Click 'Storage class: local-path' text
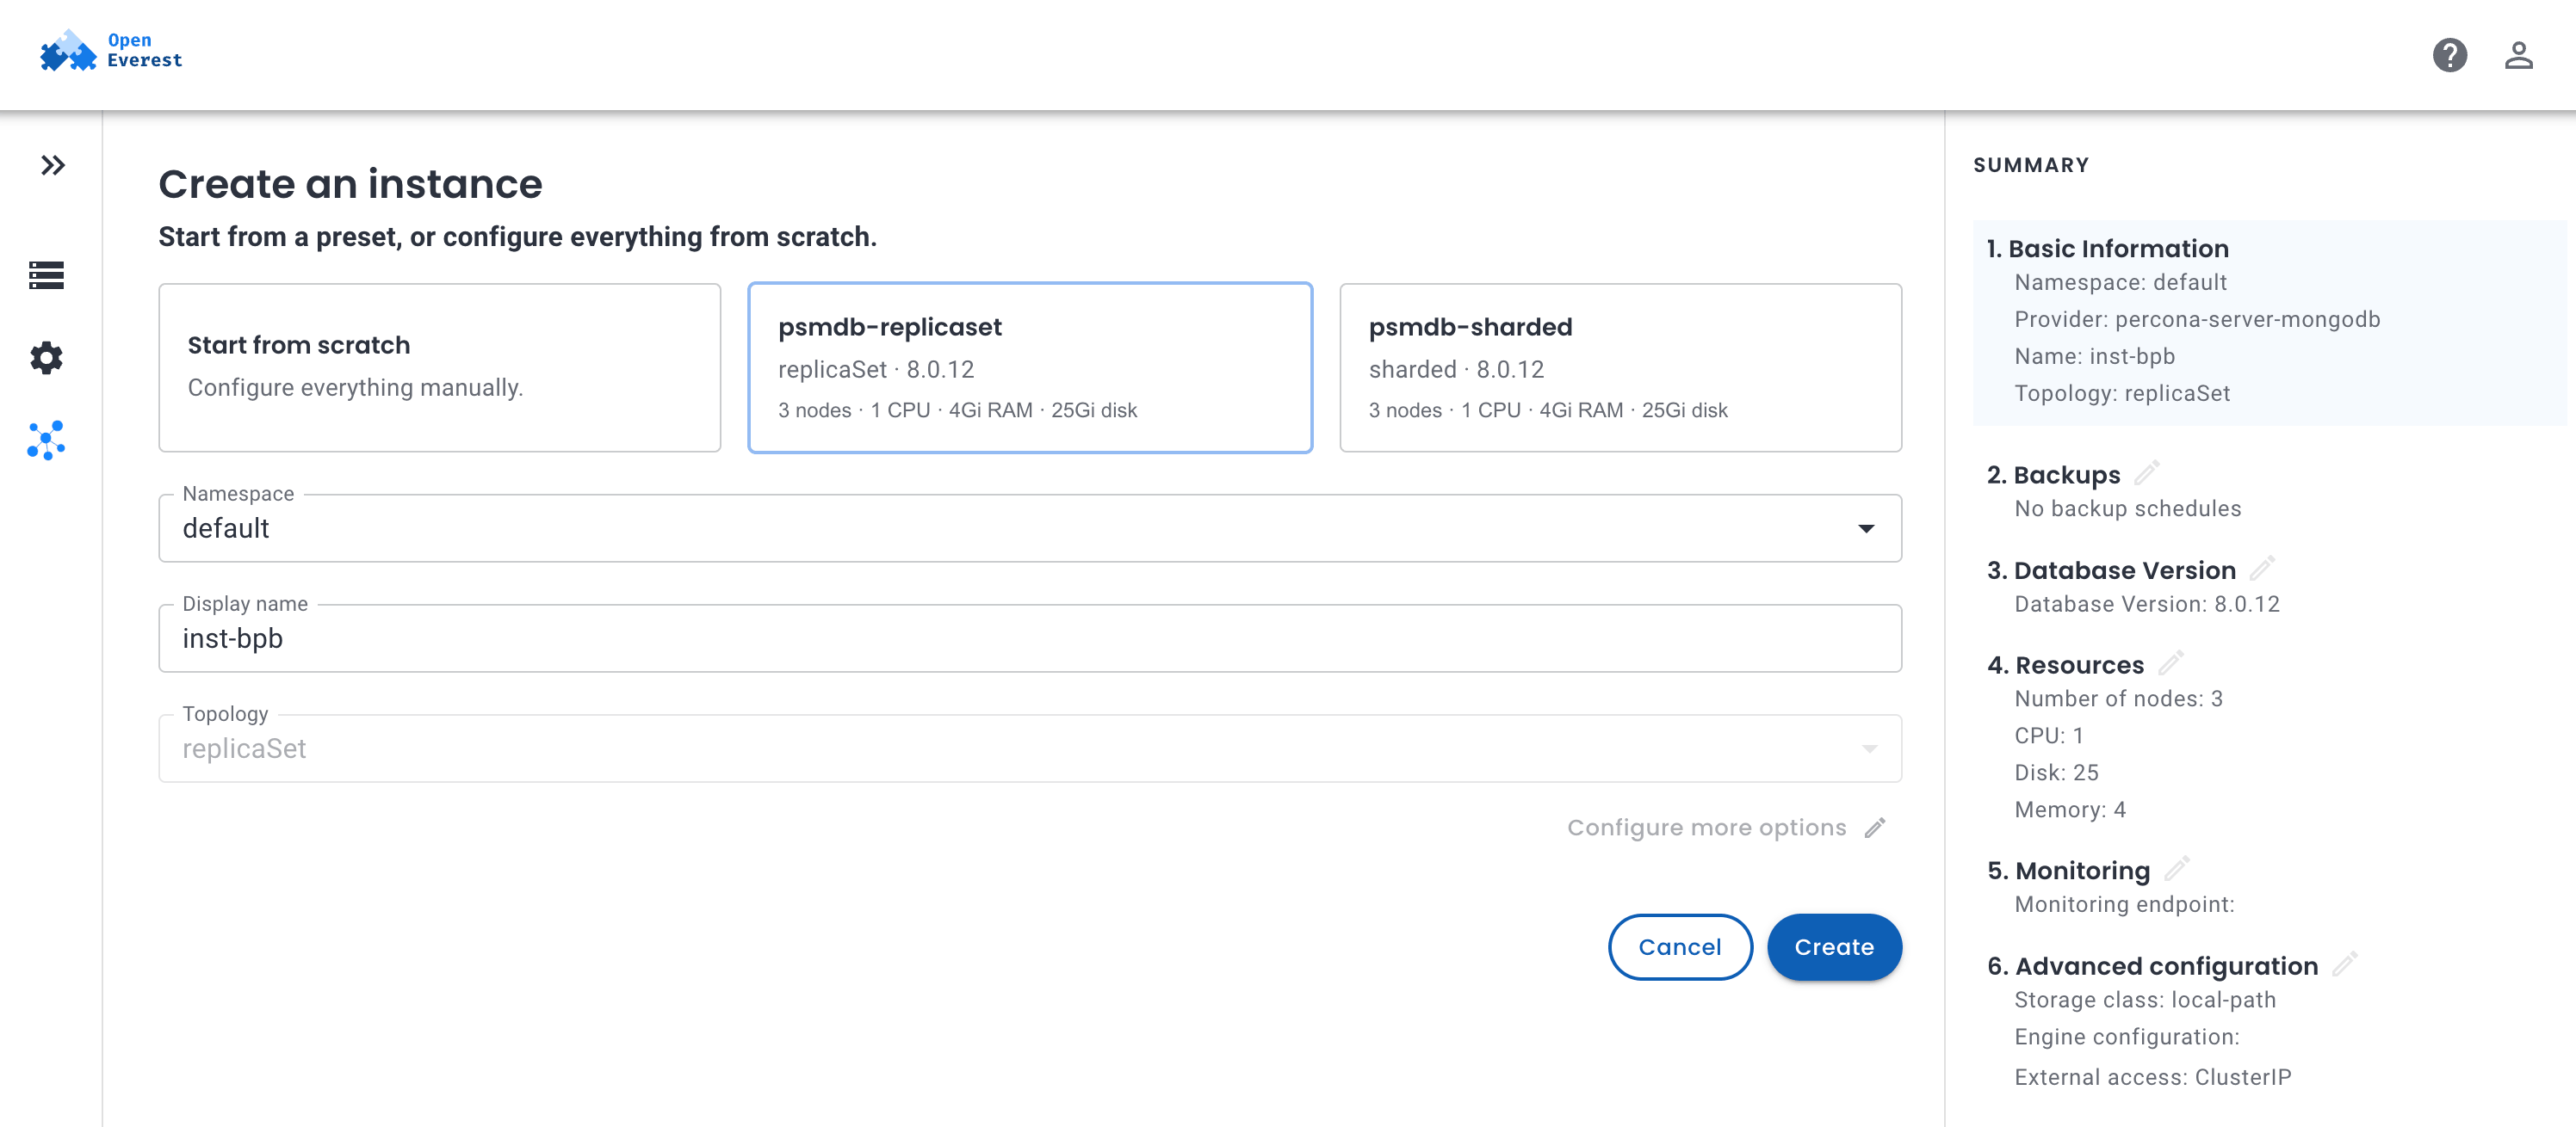2576x1127 pixels. (x=2145, y=1001)
